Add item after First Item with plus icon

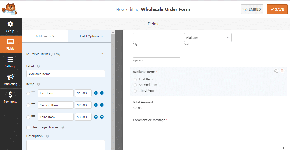[96, 93]
